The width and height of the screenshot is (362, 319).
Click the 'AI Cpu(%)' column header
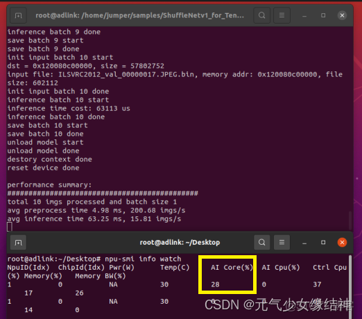(281, 268)
